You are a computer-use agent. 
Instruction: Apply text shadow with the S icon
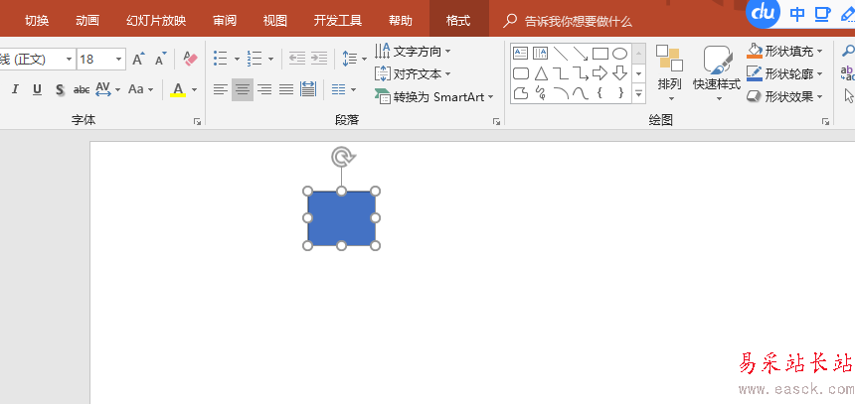coord(60,90)
